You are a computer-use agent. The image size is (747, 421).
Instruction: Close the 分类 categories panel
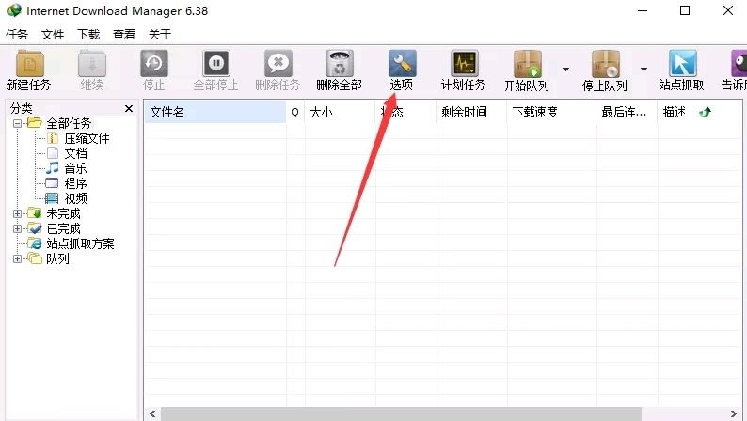coord(129,108)
